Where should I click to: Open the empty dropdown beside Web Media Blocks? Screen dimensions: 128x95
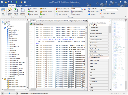pyautogui.click(x=73, y=24)
